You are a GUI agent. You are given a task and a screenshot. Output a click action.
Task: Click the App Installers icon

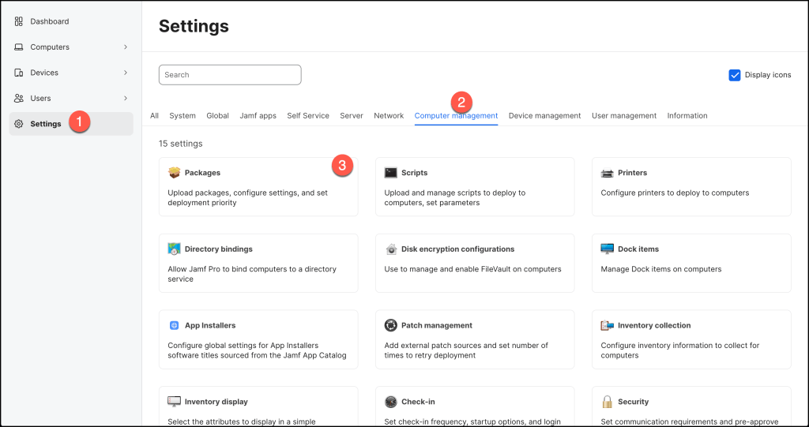[x=175, y=325]
